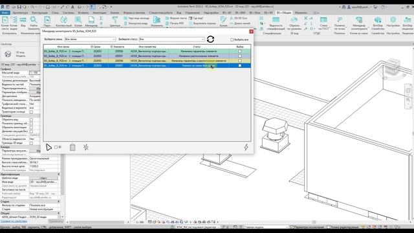Toggle the Траектория солнца checkbox
Viewport: 414px width, 233px height.
point(31,112)
